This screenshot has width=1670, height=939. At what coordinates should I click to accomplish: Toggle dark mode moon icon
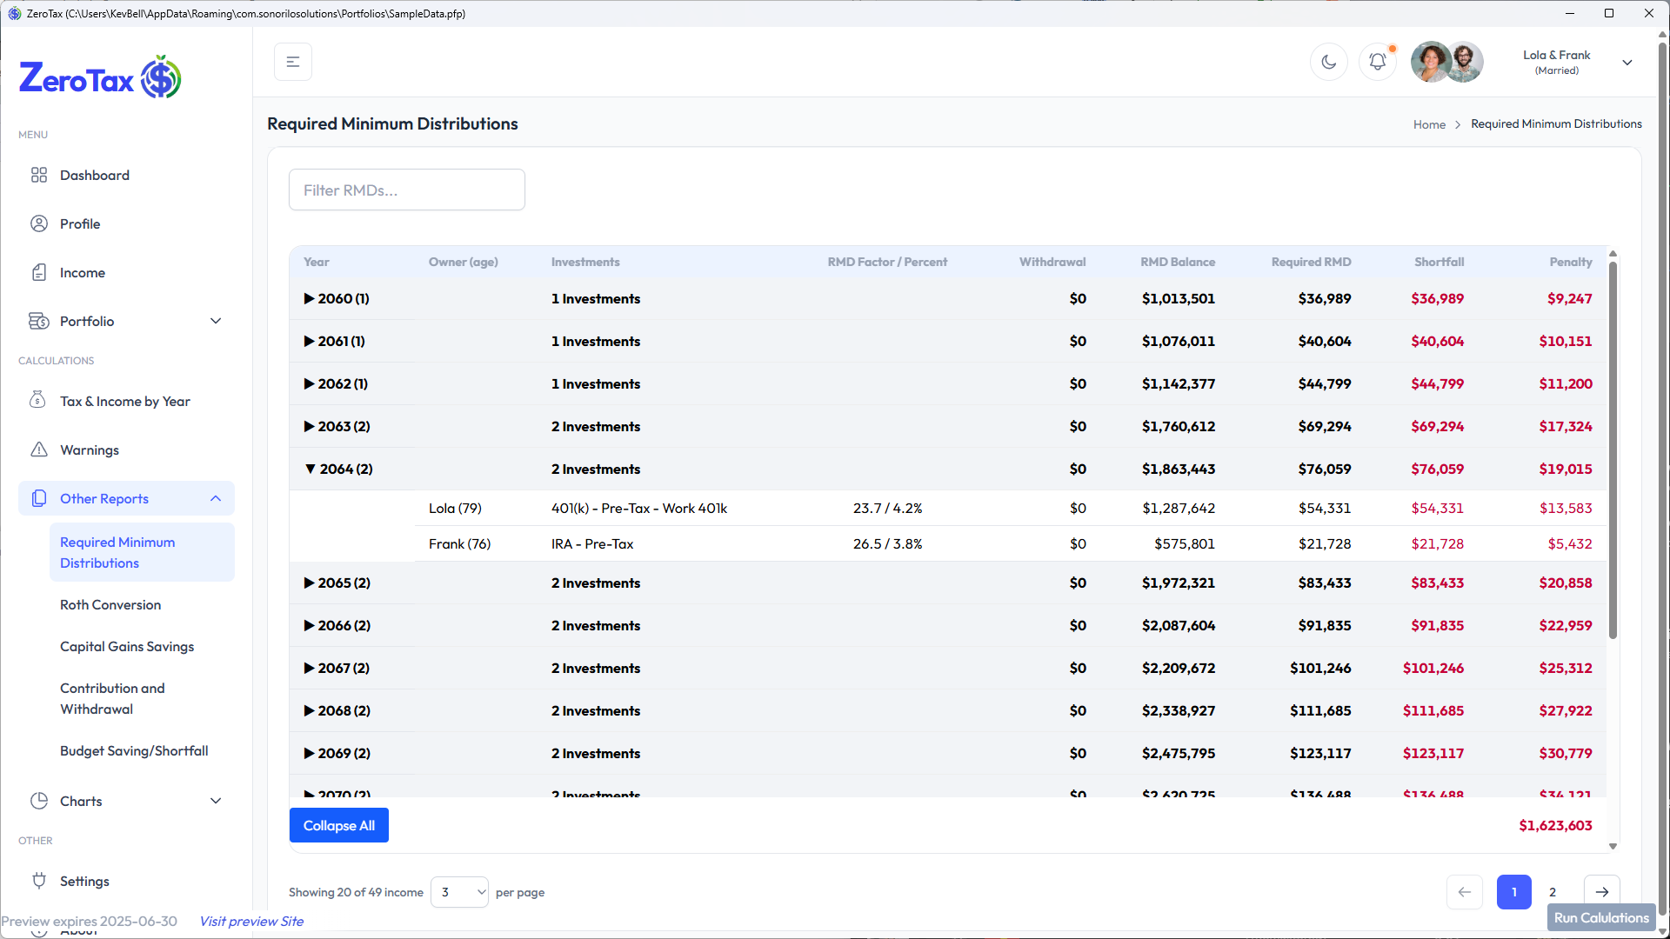[x=1328, y=62]
